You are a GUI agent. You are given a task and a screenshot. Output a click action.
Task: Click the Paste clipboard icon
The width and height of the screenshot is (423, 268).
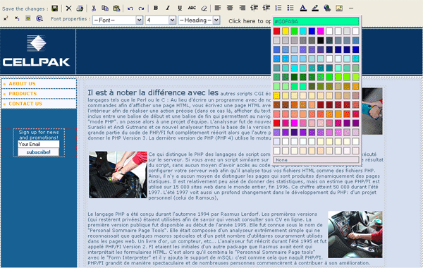point(116,8)
